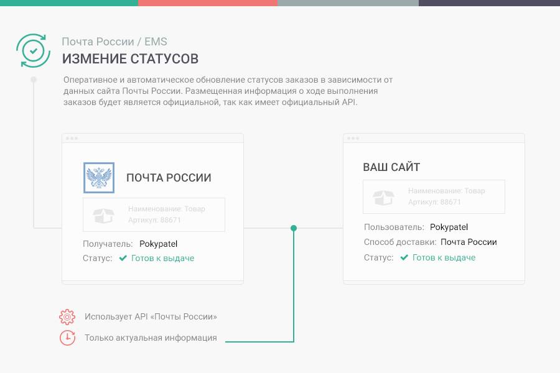Click the Pokypatel recipient name field
This screenshot has width=560, height=373.
pyautogui.click(x=158, y=244)
